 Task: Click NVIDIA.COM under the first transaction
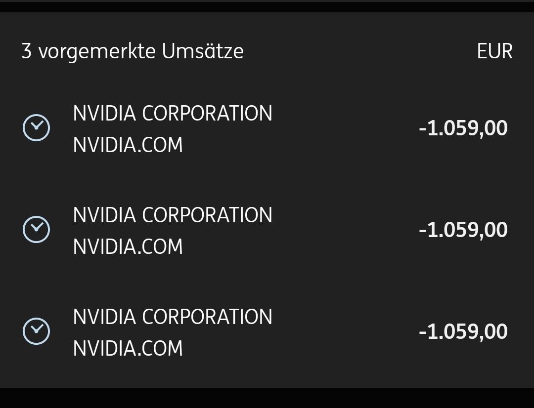128,145
